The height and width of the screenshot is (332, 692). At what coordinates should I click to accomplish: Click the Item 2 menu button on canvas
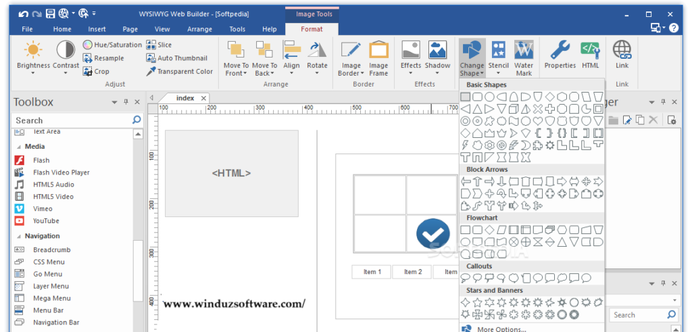[x=413, y=272]
